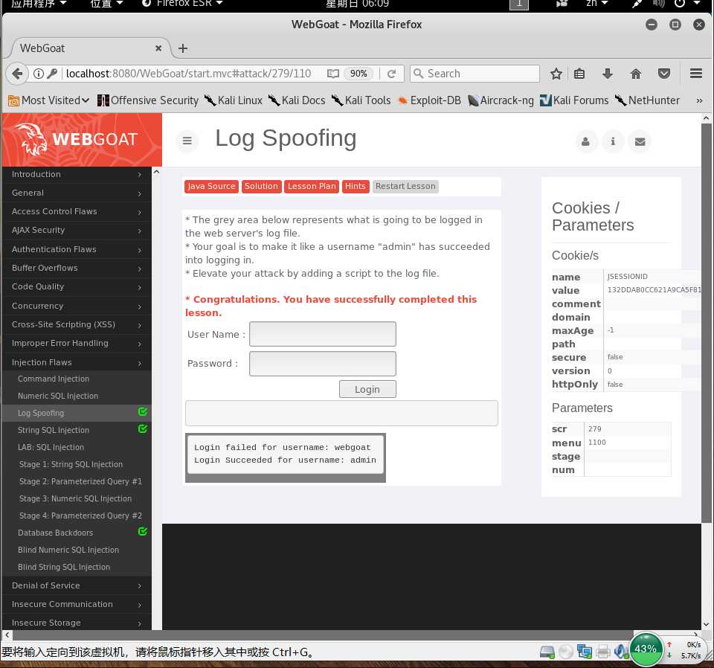Image resolution: width=714 pixels, height=668 pixels.
Task: Open LAB: SQL Injection lesson
Action: tap(77, 447)
